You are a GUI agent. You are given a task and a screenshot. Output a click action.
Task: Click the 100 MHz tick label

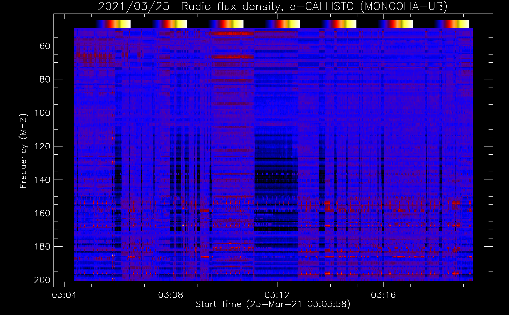[x=42, y=113]
